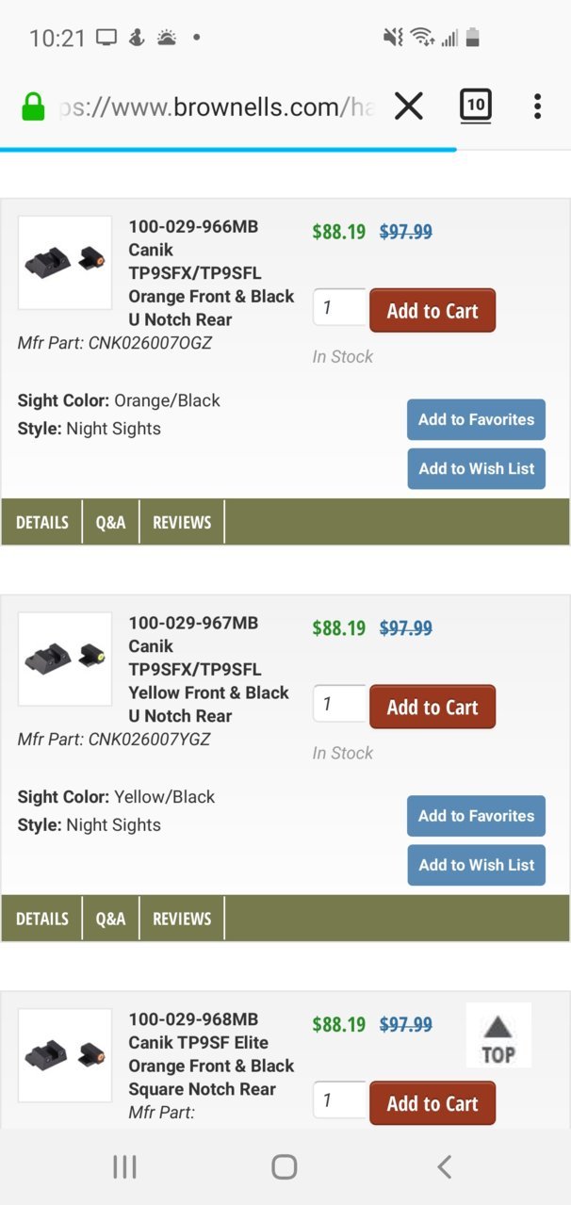571x1205 pixels.
Task: Open DETAILS tab for the 100-029-967MB sights
Action: (x=42, y=919)
